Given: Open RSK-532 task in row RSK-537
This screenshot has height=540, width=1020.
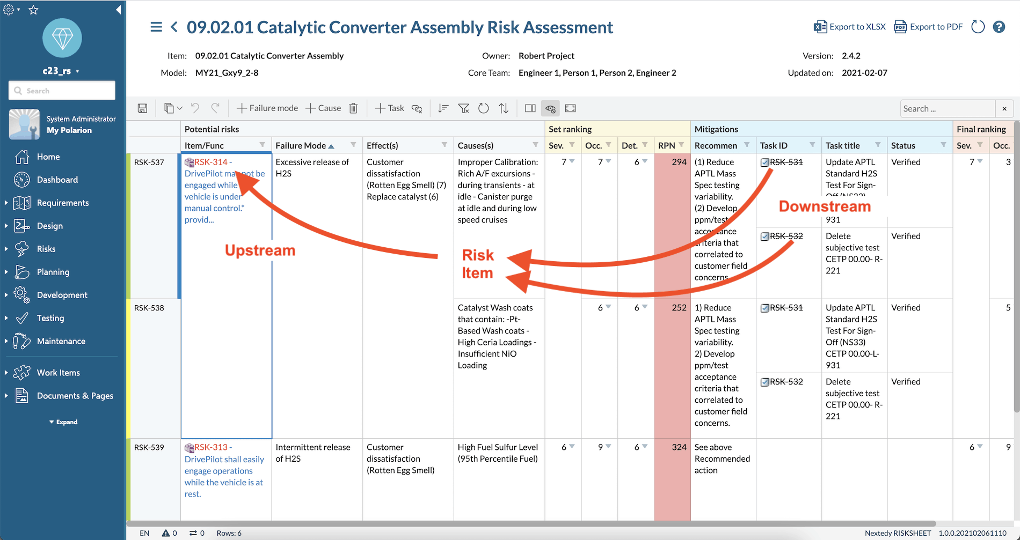Looking at the screenshot, I should 786,236.
